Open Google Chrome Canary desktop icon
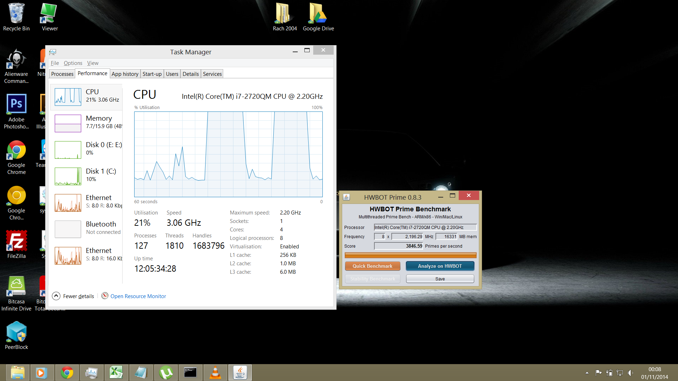The image size is (678, 381). tap(16, 203)
